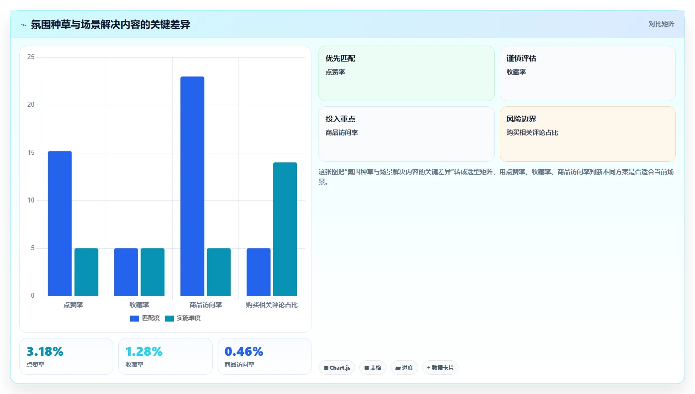Click the title 氛围种草与场景解决内容的关键差异
Image resolution: width=695 pixels, height=394 pixels.
coord(110,24)
